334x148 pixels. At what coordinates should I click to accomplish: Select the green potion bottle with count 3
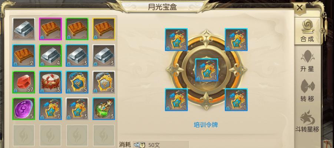tap(104, 109)
